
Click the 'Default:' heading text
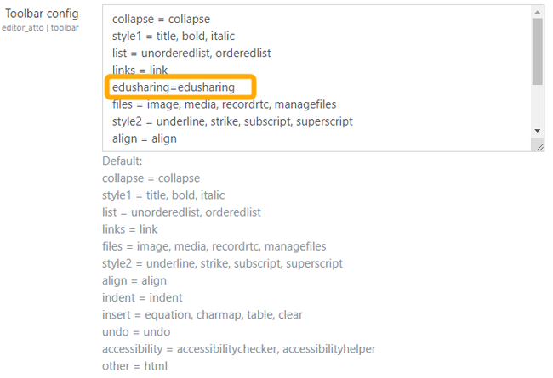pos(121,161)
